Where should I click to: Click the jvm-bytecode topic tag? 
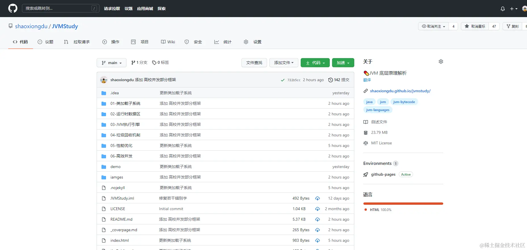(x=404, y=102)
